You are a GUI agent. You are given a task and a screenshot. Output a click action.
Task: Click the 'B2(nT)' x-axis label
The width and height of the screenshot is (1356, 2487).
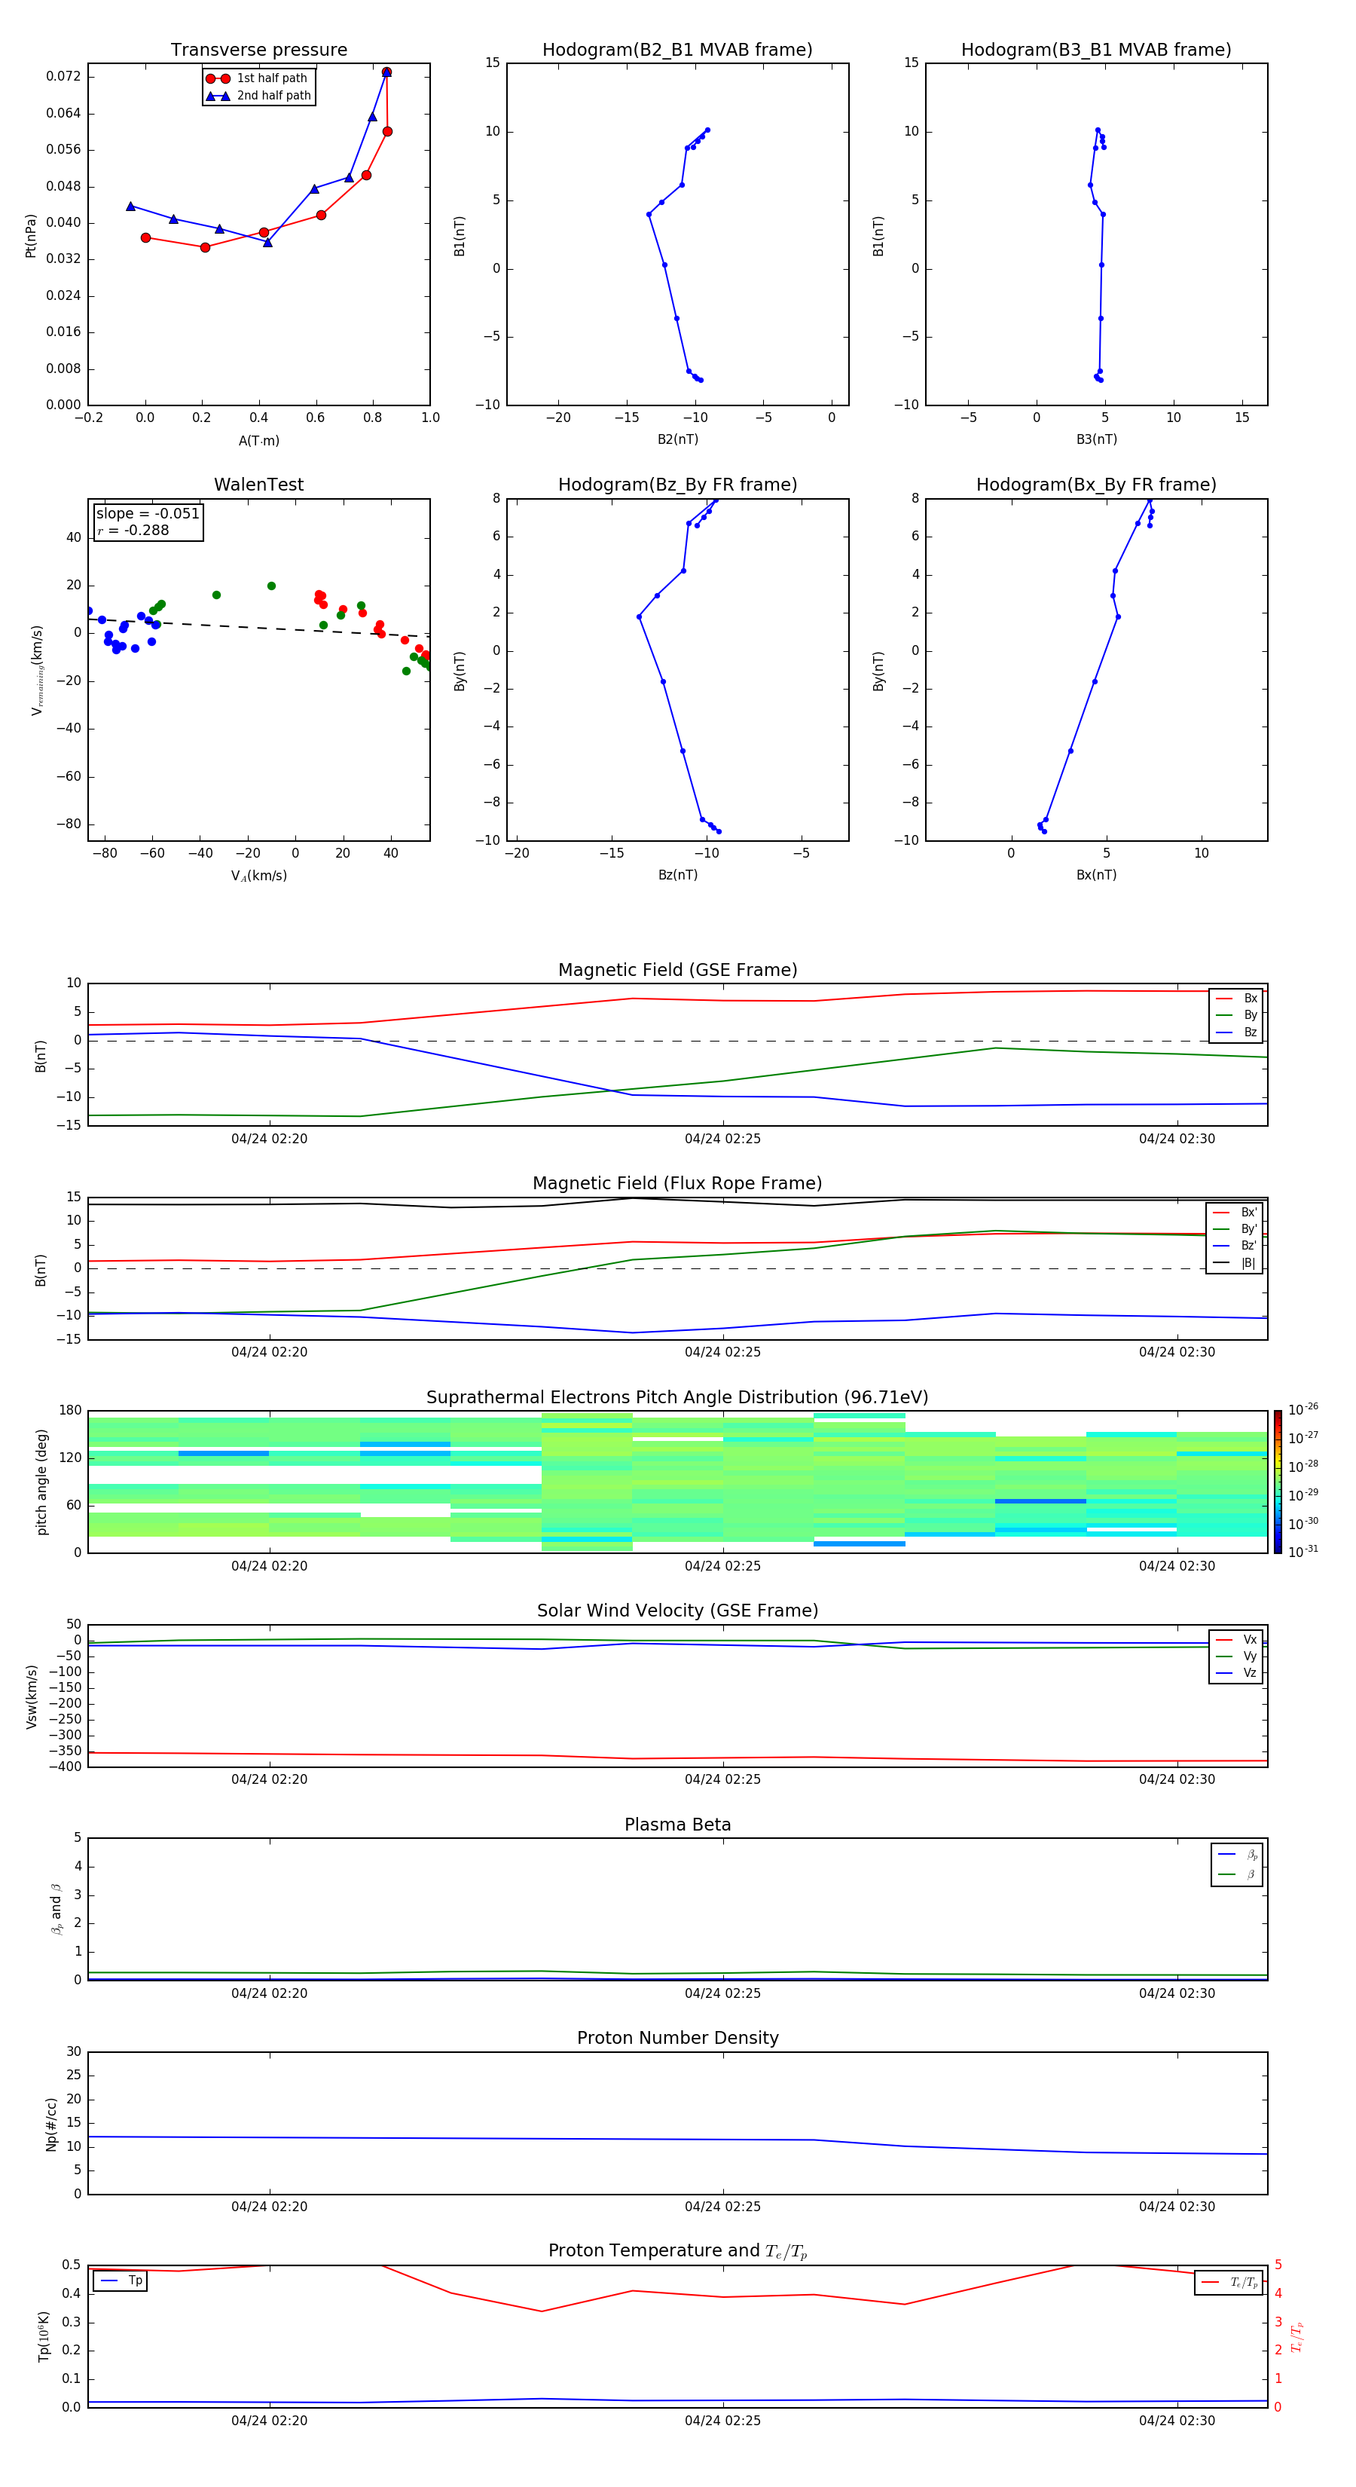(x=677, y=439)
